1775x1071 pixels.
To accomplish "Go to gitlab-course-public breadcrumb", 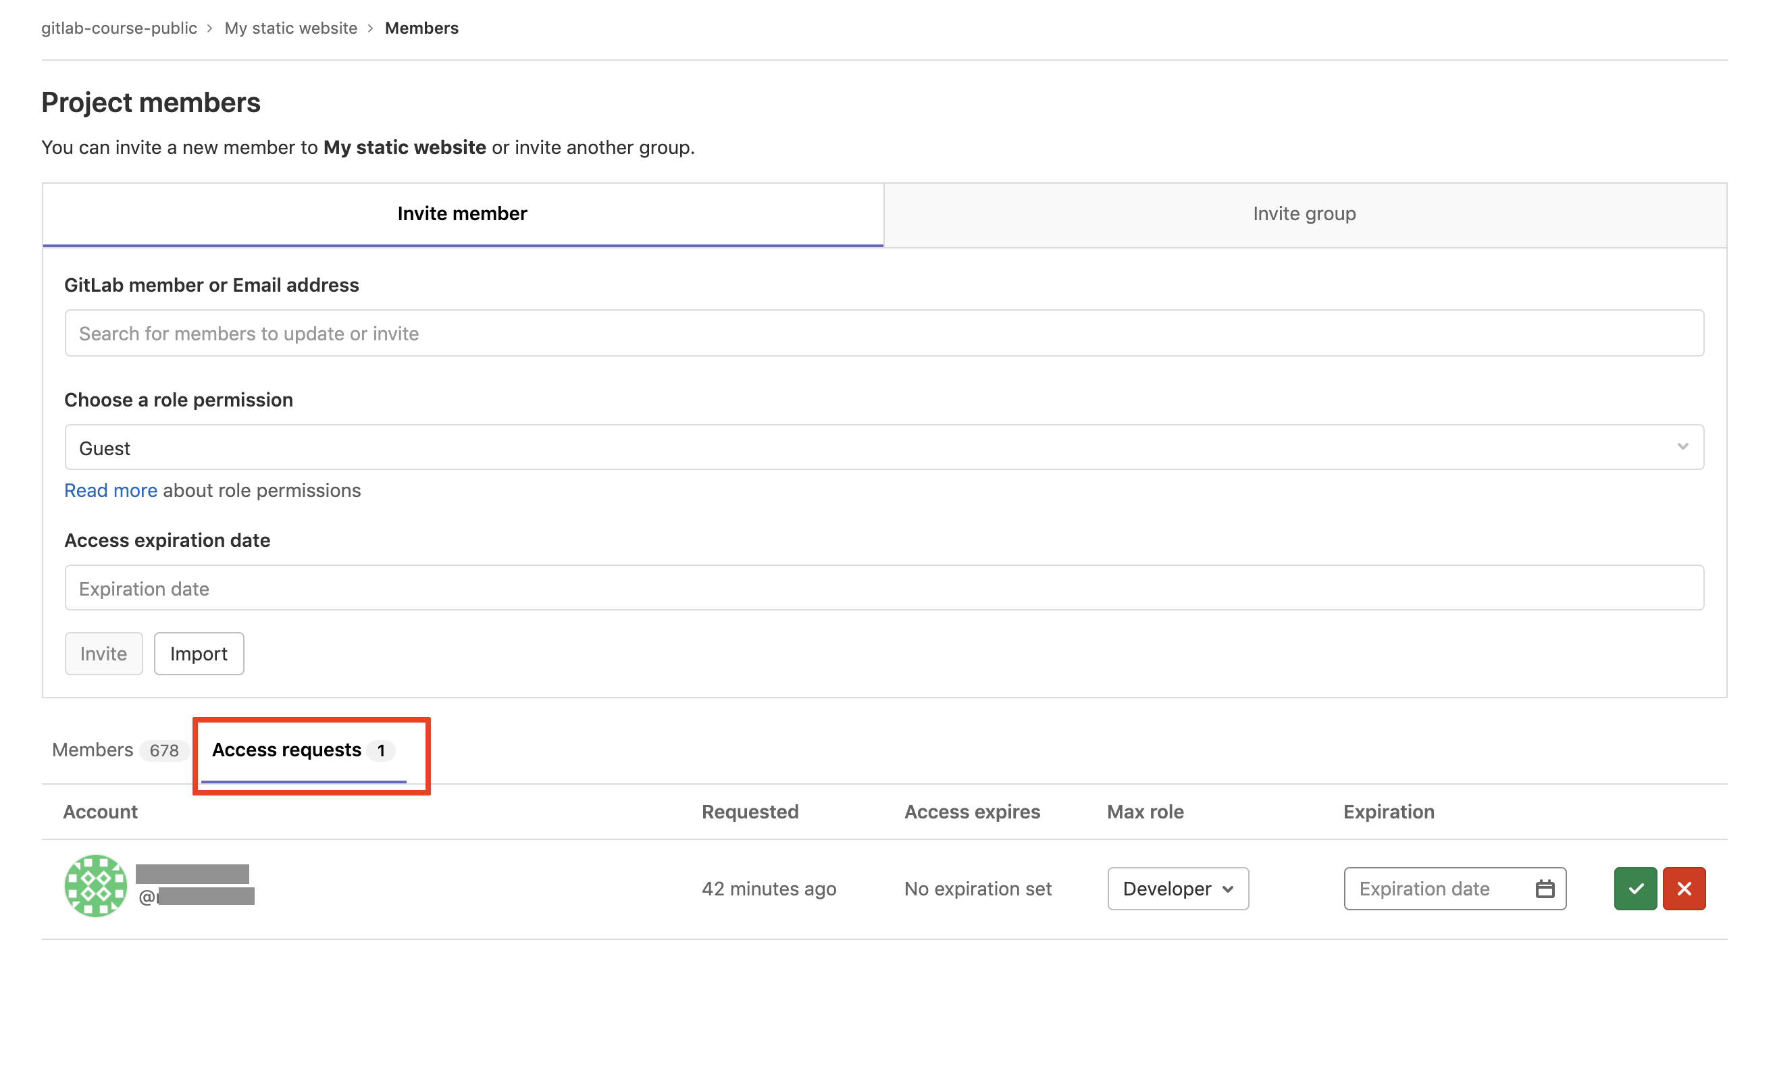I will (x=119, y=28).
